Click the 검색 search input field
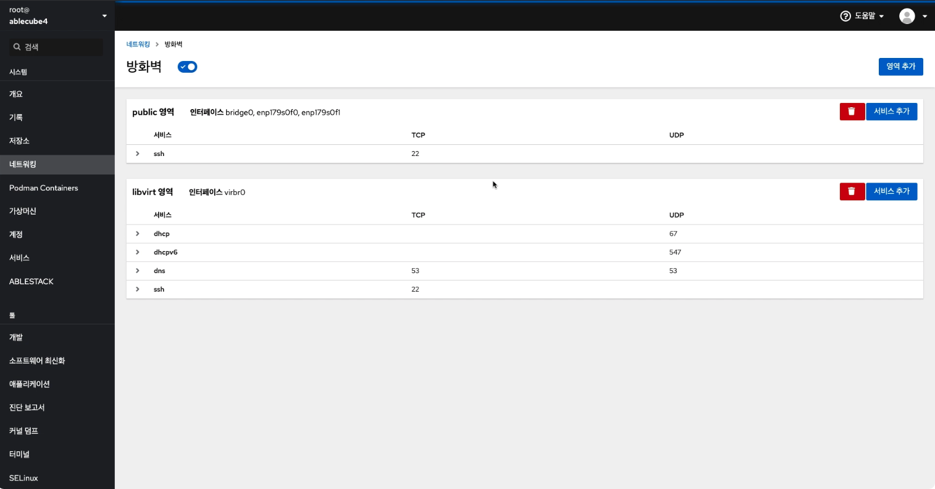The width and height of the screenshot is (935, 489). click(57, 47)
